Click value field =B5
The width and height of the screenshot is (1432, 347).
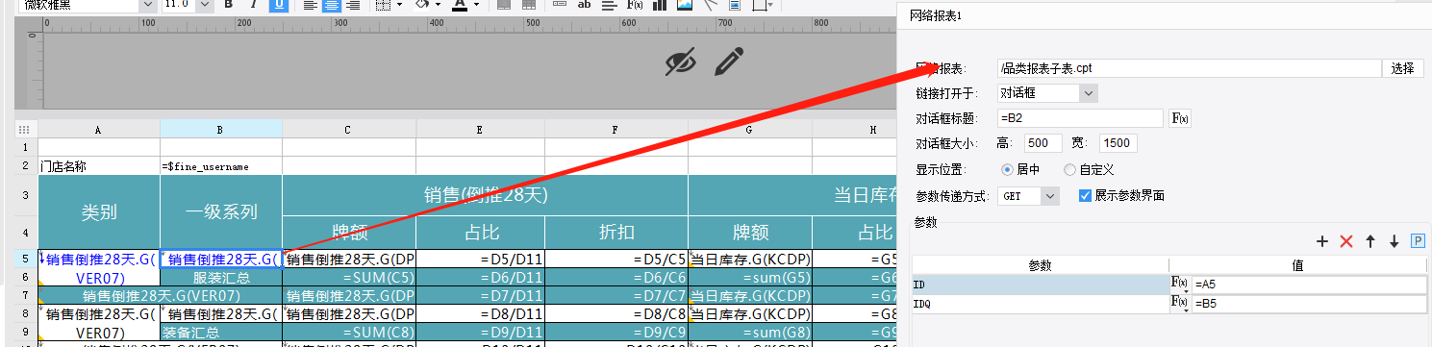[1309, 304]
